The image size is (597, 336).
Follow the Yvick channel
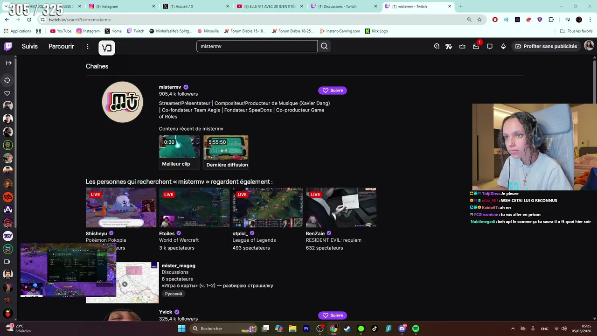[x=332, y=315]
